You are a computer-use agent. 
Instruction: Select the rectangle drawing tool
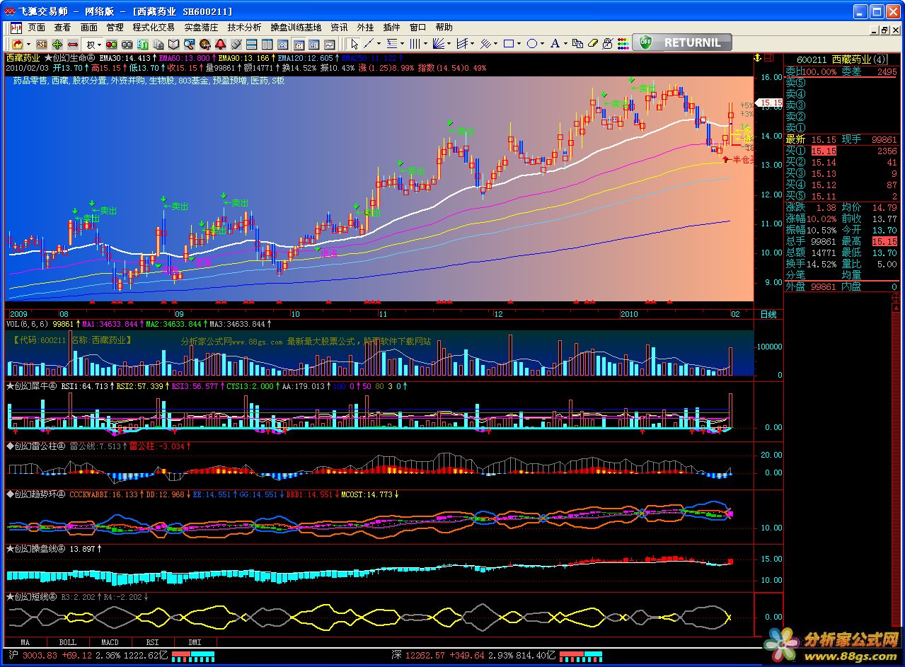tap(508, 44)
